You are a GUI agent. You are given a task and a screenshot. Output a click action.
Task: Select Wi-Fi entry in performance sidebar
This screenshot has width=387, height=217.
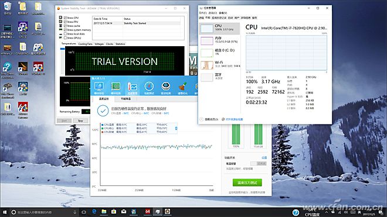pos(219,65)
